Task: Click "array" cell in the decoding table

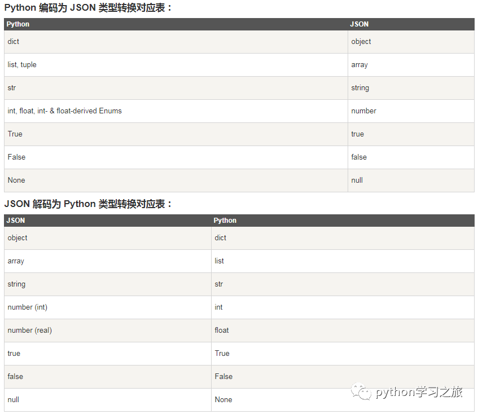Action: tap(108, 261)
